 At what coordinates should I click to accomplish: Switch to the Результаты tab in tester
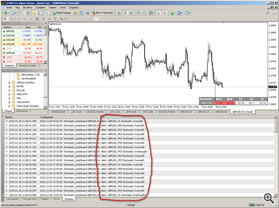click(x=29, y=199)
